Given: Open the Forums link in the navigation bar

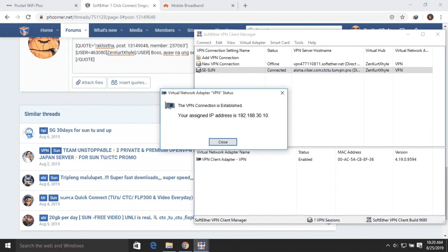Looking at the screenshot, I should (x=73, y=30).
